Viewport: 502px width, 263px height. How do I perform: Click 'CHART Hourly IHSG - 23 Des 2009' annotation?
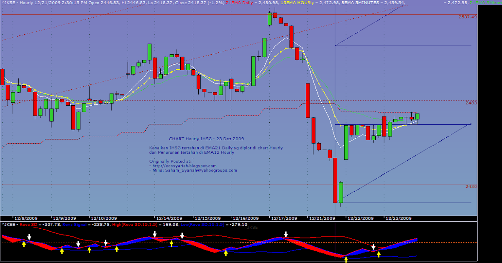[x=207, y=139]
